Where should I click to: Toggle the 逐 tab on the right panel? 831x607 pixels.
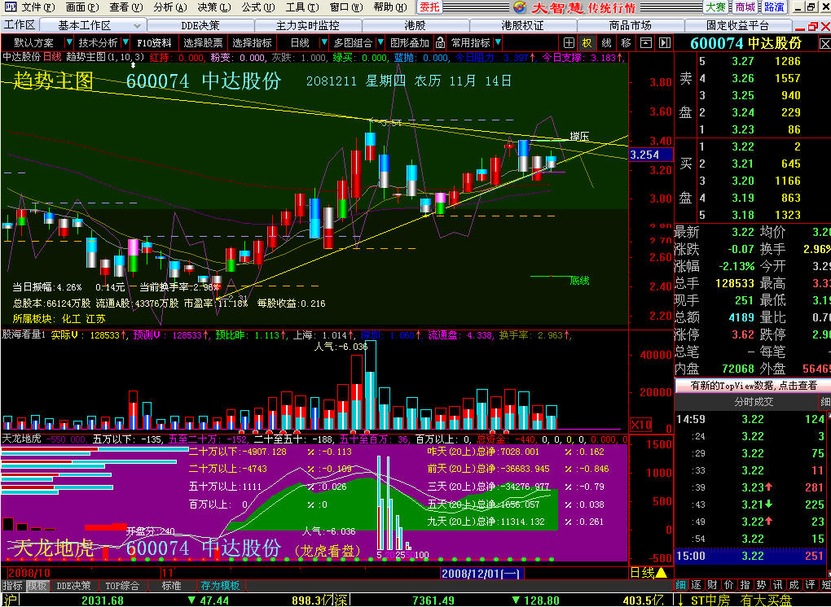coord(697,585)
